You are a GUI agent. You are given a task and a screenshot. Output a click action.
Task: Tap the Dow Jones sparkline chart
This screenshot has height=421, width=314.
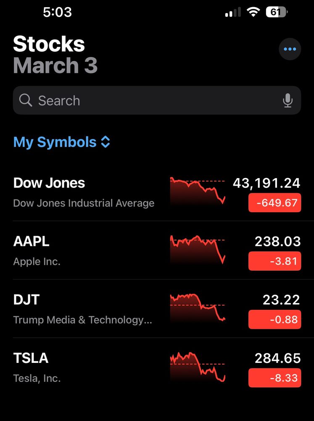pyautogui.click(x=198, y=192)
